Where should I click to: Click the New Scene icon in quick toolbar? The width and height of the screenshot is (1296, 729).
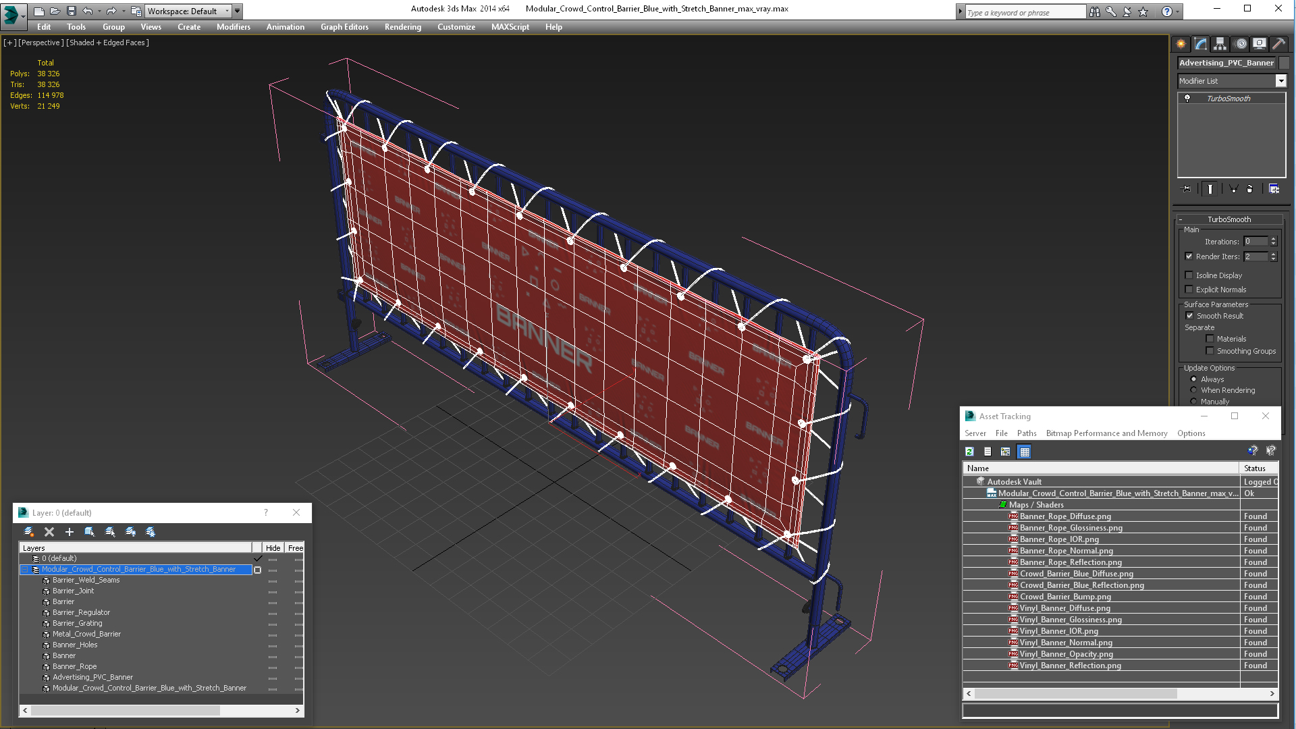coord(39,11)
